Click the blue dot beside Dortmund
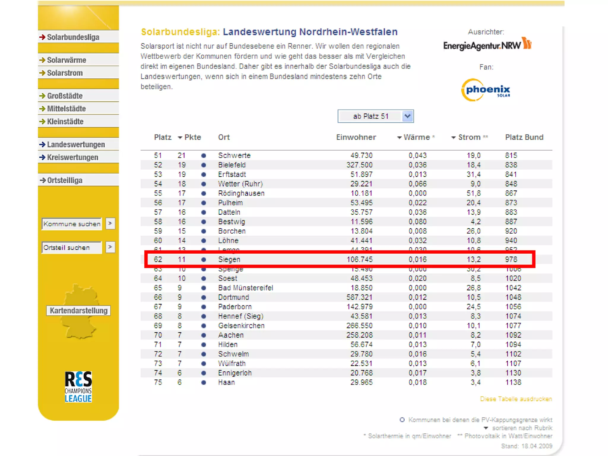608x456 pixels. (x=204, y=297)
